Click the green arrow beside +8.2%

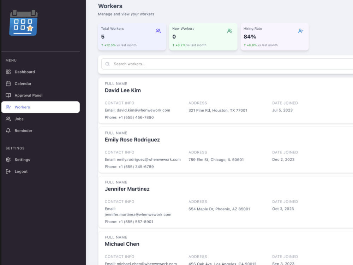tap(174, 45)
